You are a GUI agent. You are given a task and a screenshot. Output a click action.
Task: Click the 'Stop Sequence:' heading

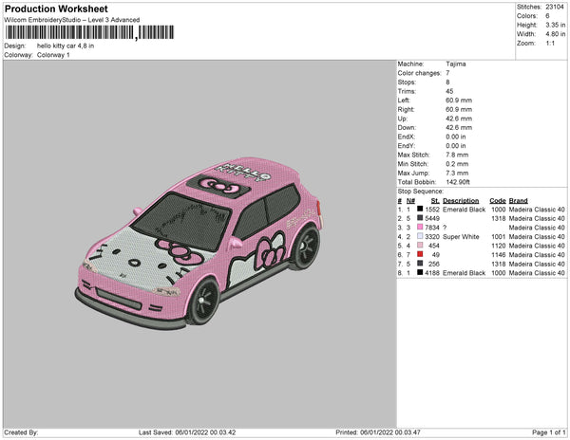[421, 192]
